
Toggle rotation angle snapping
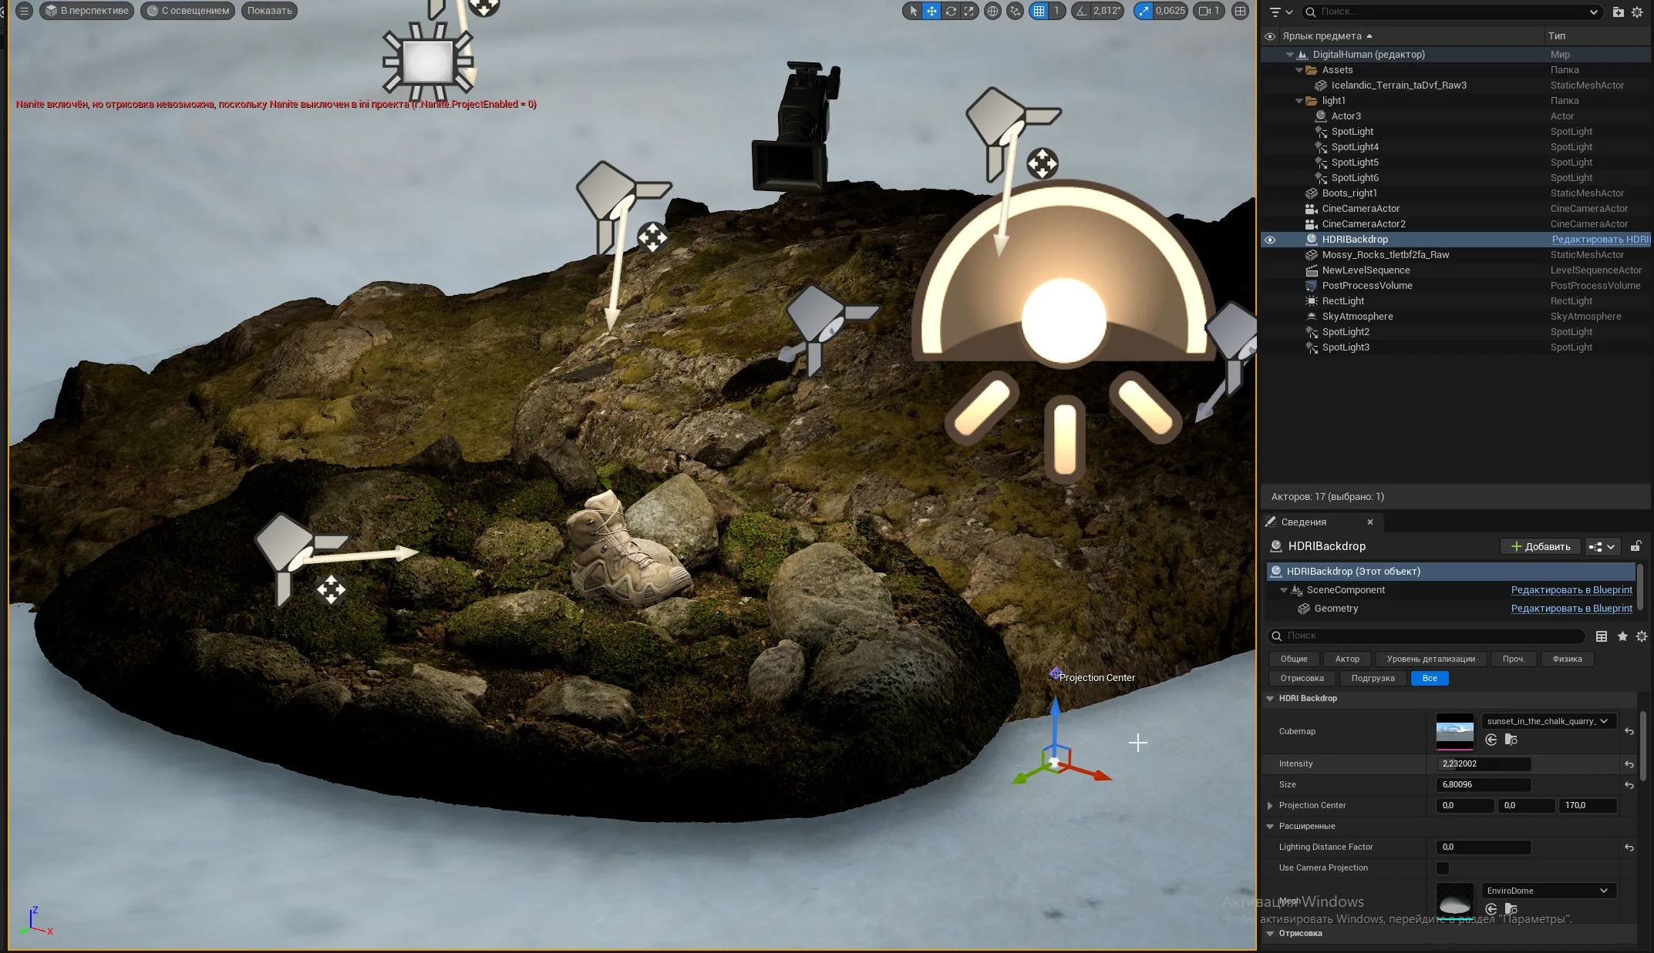(1081, 11)
